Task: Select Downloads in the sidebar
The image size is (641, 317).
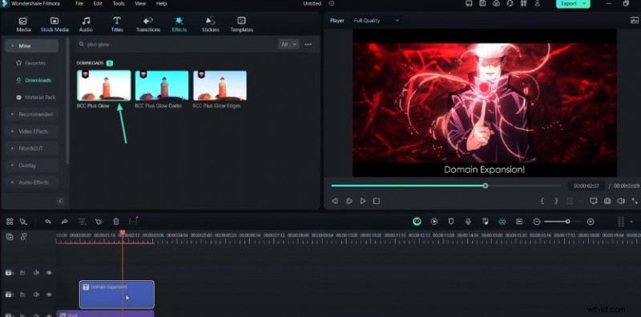Action: click(34, 80)
